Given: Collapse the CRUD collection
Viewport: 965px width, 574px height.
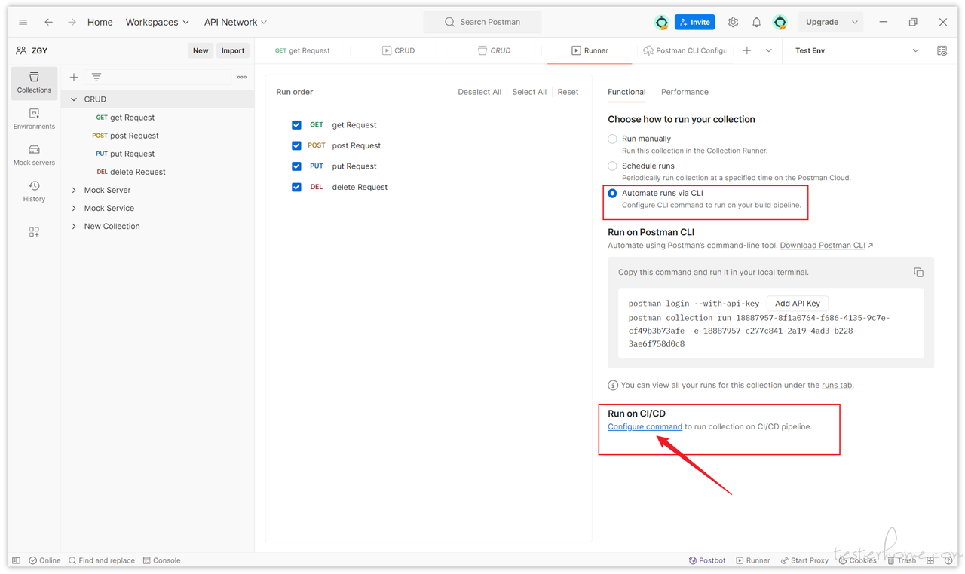Looking at the screenshot, I should [x=74, y=99].
